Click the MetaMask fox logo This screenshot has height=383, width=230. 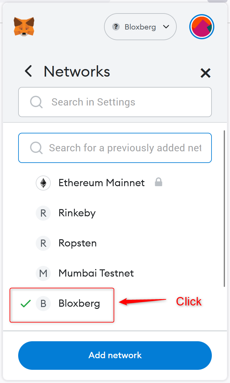24,27
